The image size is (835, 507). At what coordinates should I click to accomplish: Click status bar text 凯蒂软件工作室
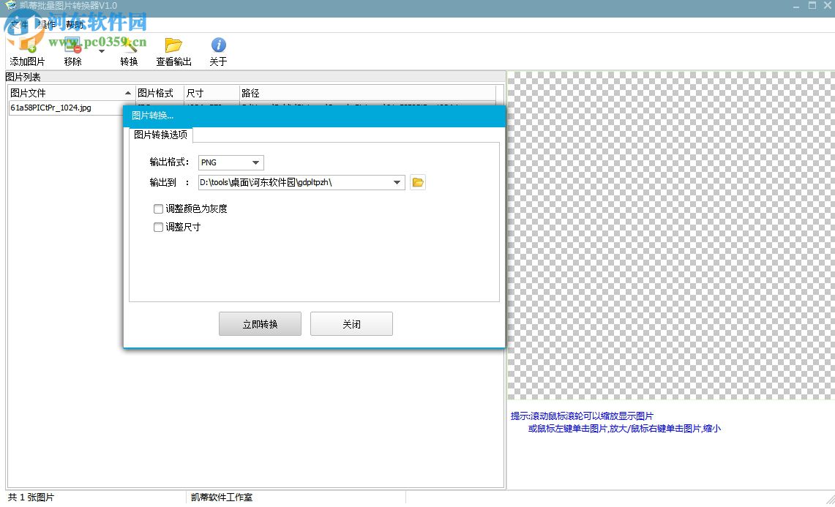(x=222, y=497)
